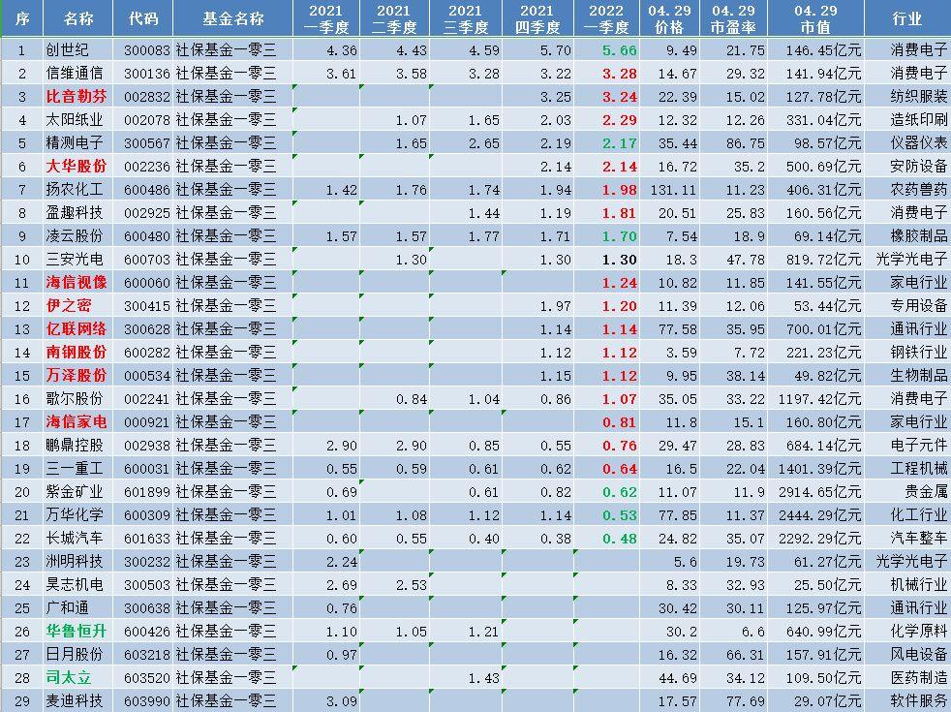Select the industry cell 贵金属

pos(926,492)
